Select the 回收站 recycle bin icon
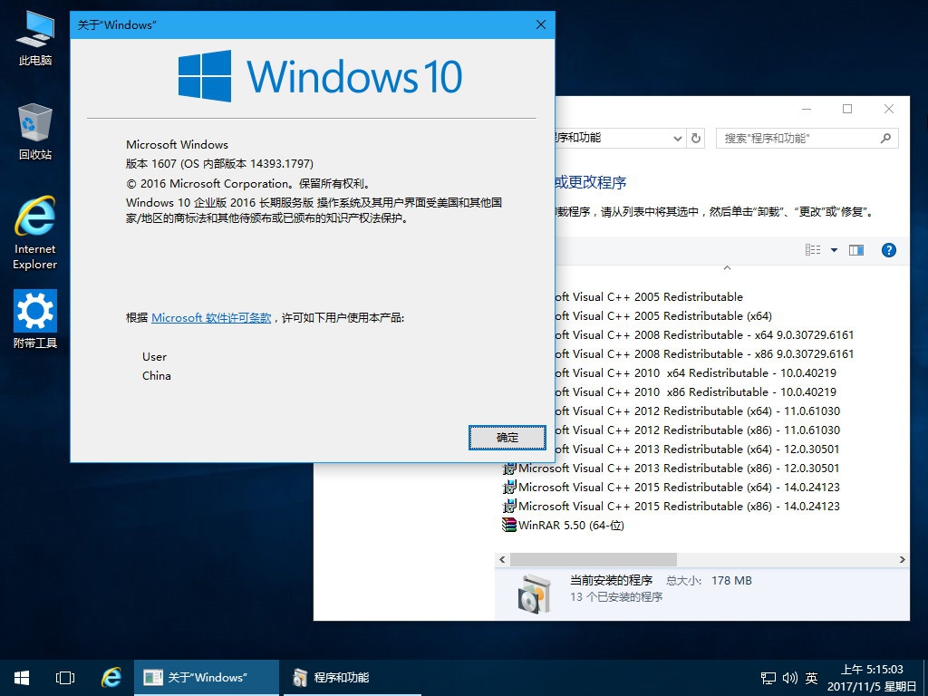Image resolution: width=928 pixels, height=696 pixels. point(35,132)
